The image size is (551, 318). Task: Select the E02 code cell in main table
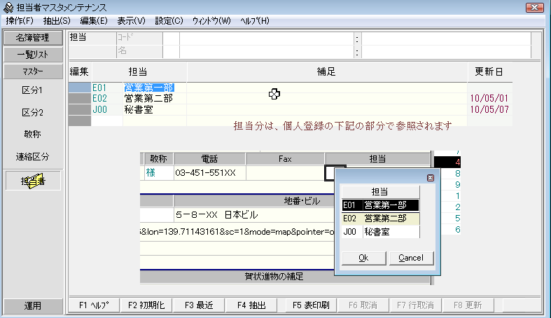pyautogui.click(x=106, y=98)
